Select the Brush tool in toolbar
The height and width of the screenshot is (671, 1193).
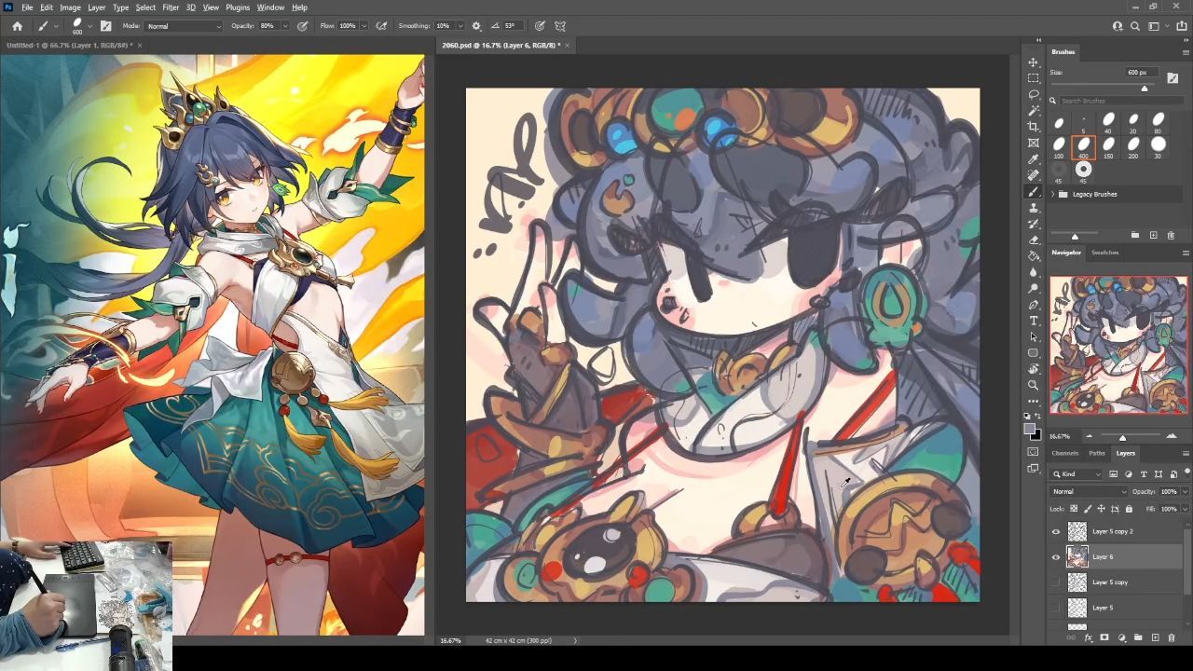[1033, 191]
